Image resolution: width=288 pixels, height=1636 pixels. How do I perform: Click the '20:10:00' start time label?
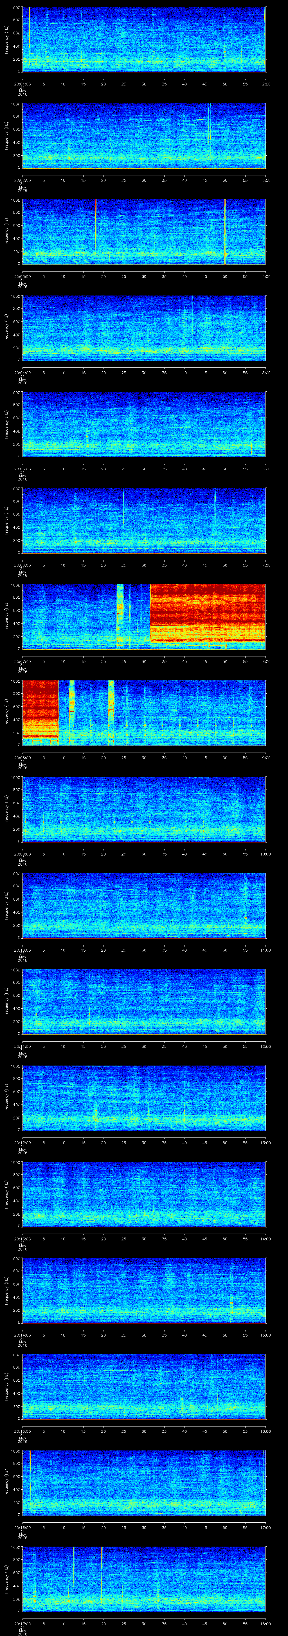(x=22, y=949)
